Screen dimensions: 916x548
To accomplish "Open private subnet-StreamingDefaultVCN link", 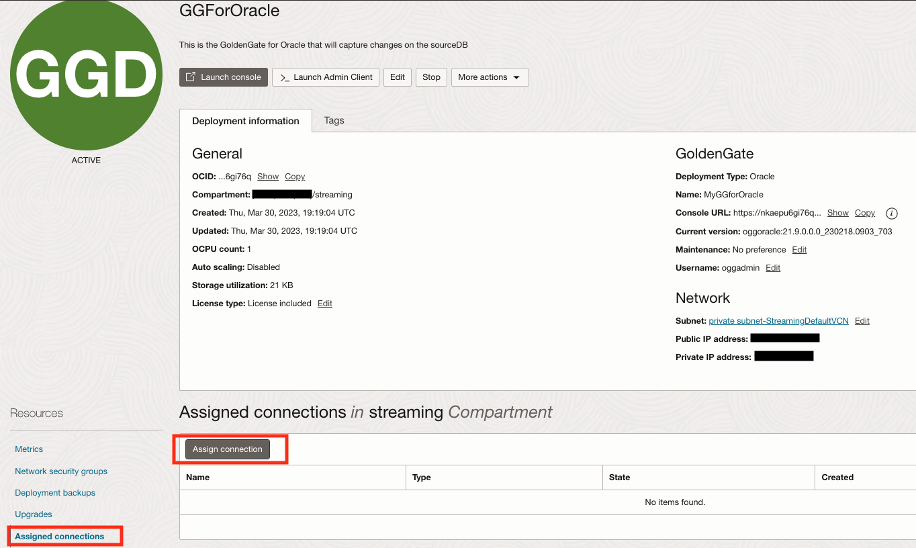I will point(779,321).
